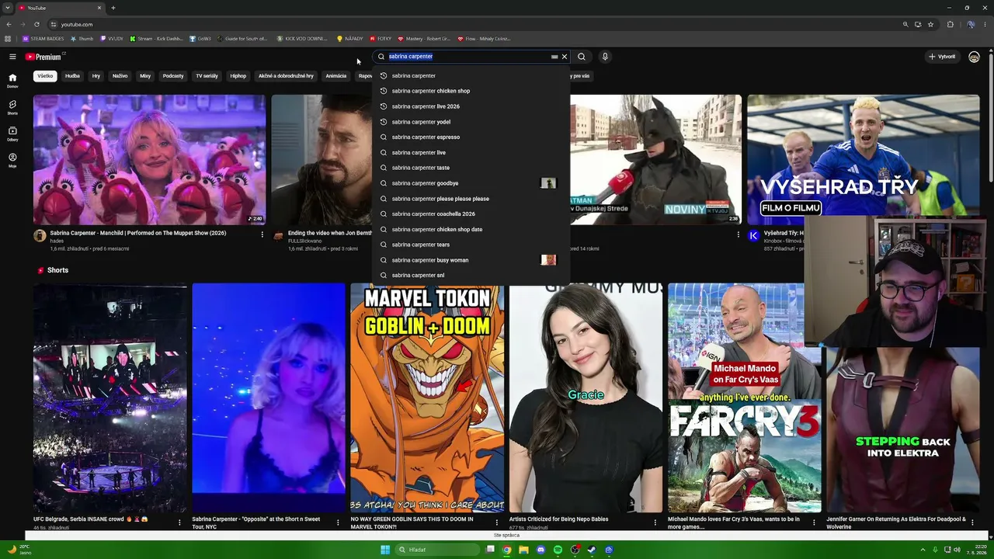The height and width of the screenshot is (559, 994).
Task: Bookmark this page with the star icon
Action: (x=930, y=24)
